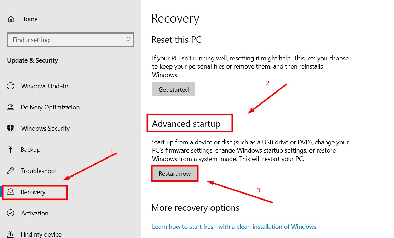Screen dimensions: 394x238
Task: Open the clean installation of Windows link
Action: point(234,227)
